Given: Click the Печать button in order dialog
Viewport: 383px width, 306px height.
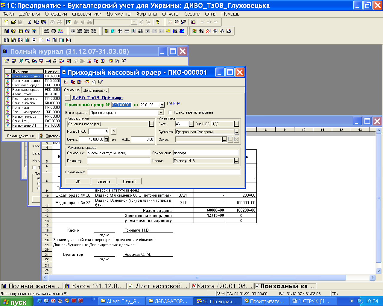Looking at the screenshot, I should pos(129,181).
